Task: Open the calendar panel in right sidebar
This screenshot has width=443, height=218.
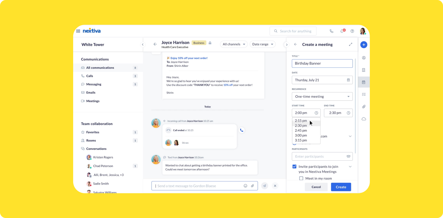Action: [x=363, y=82]
